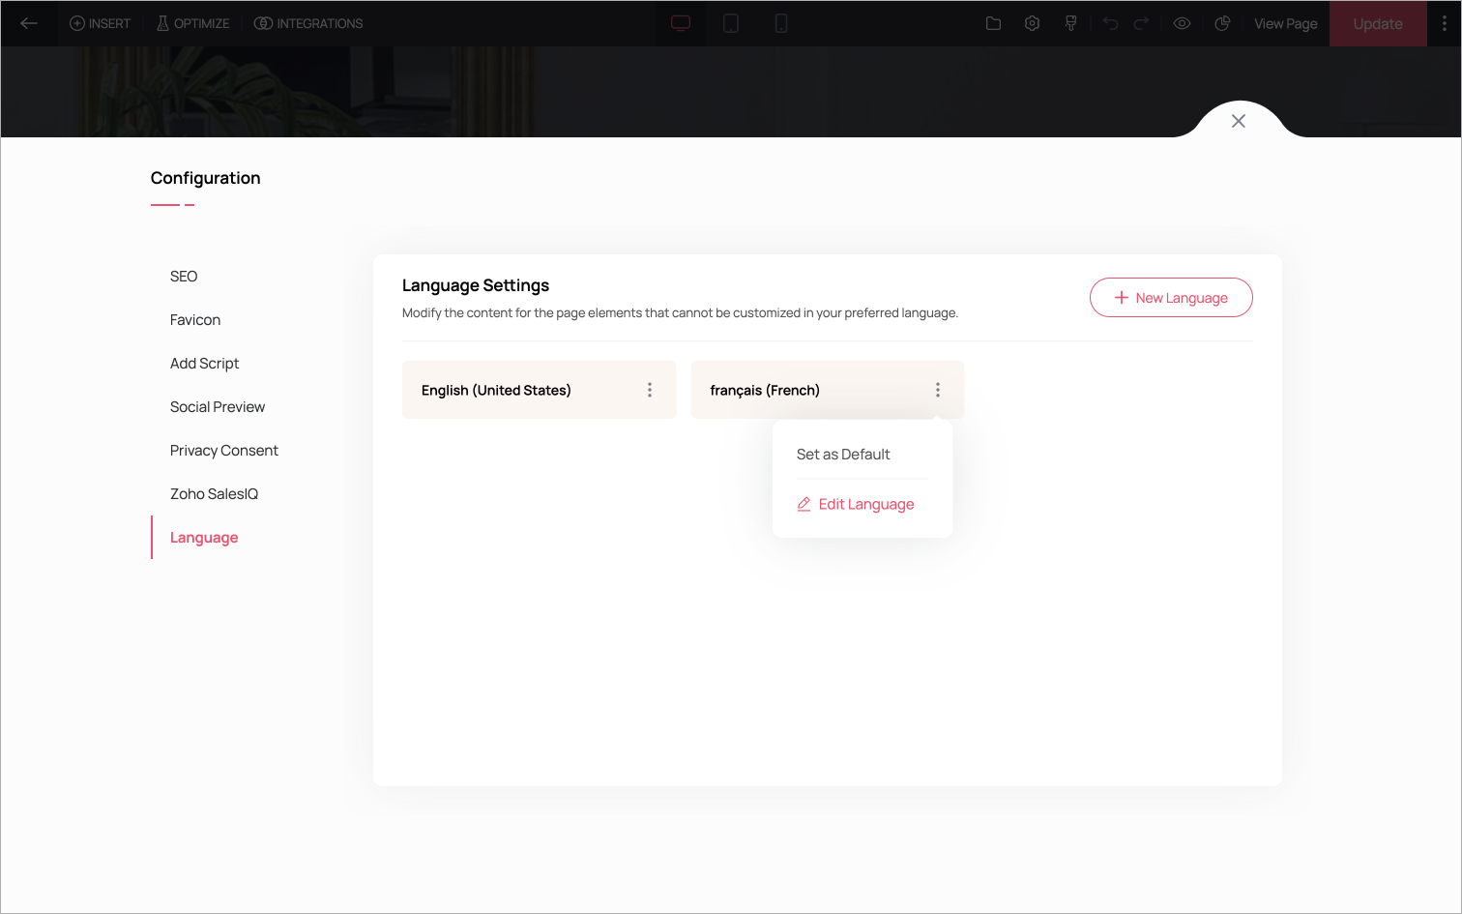Switch to mobile phone view
The width and height of the screenshot is (1462, 914).
tap(781, 23)
